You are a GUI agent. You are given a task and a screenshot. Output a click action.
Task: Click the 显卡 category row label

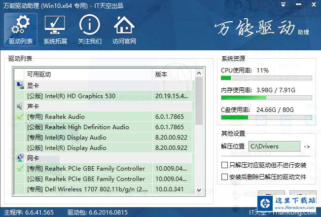click(33, 86)
